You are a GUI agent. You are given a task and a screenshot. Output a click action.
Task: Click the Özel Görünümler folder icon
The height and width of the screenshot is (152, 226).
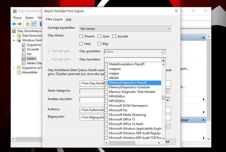tap(19, 36)
